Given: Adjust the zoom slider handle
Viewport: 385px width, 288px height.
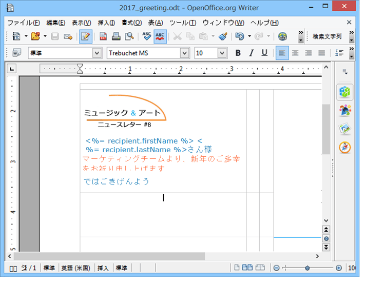Looking at the screenshot, I should (307, 268).
